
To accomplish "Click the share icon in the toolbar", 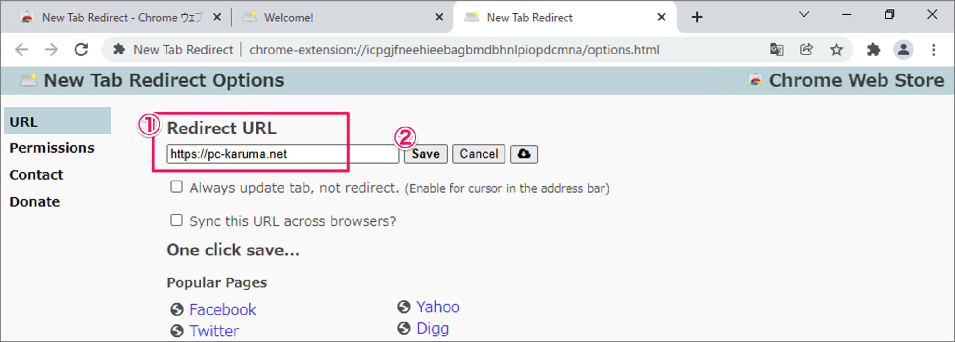I will [x=807, y=49].
